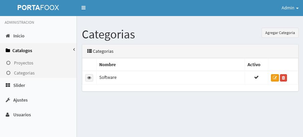This screenshot has width=303, height=137.
Task: Toggle sidebar with hamburger menu icon
Action: pos(84,8)
